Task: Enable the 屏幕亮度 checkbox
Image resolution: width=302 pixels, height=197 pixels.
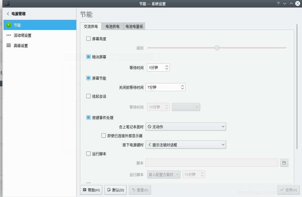Action: point(88,39)
